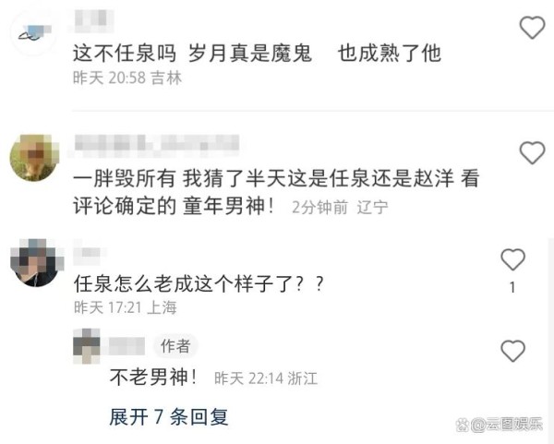Open the pixelated avatar of the 辽宁 commenter
Screen dimensions: 554x444
34,158
